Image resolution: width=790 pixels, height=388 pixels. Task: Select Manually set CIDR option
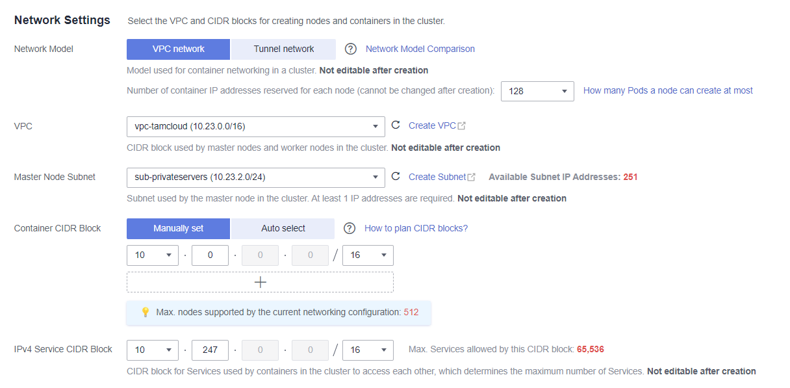tap(178, 229)
